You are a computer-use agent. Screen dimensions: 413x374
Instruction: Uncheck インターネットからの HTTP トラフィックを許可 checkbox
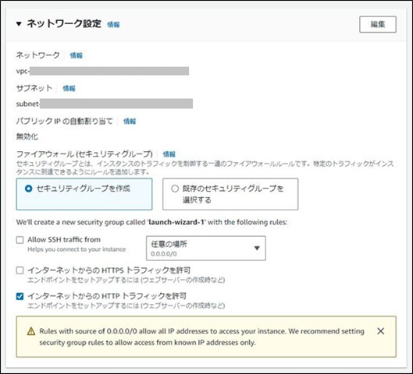pyautogui.click(x=20, y=296)
